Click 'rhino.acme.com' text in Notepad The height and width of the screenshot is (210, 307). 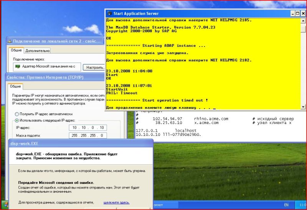click(211, 119)
